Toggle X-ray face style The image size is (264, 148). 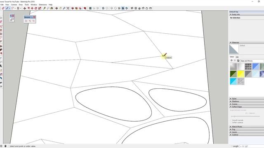click(103, 8)
